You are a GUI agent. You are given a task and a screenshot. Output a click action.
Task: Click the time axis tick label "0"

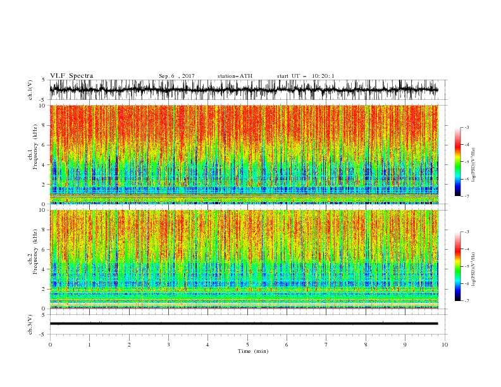[x=50, y=345]
